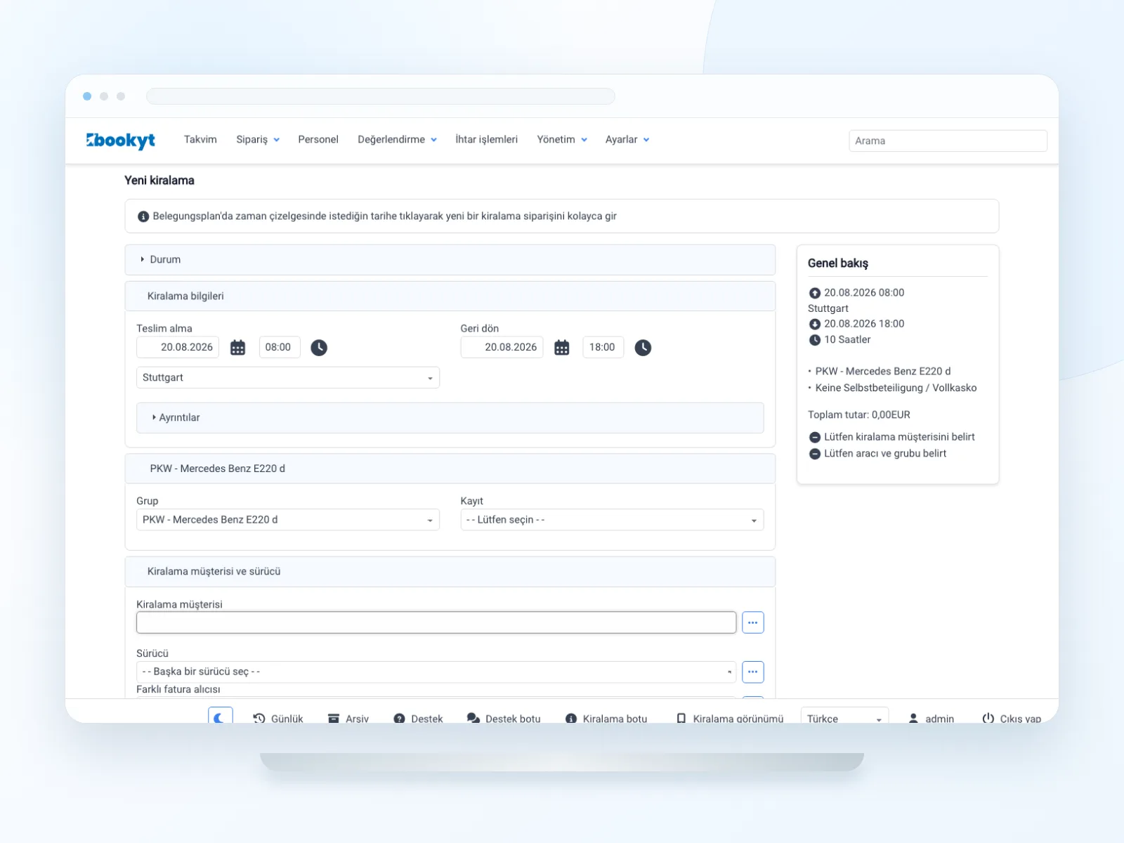The height and width of the screenshot is (843, 1124).
Task: Click the 'Lütfen kiralama müşterisini belirt' warning
Action: click(891, 437)
